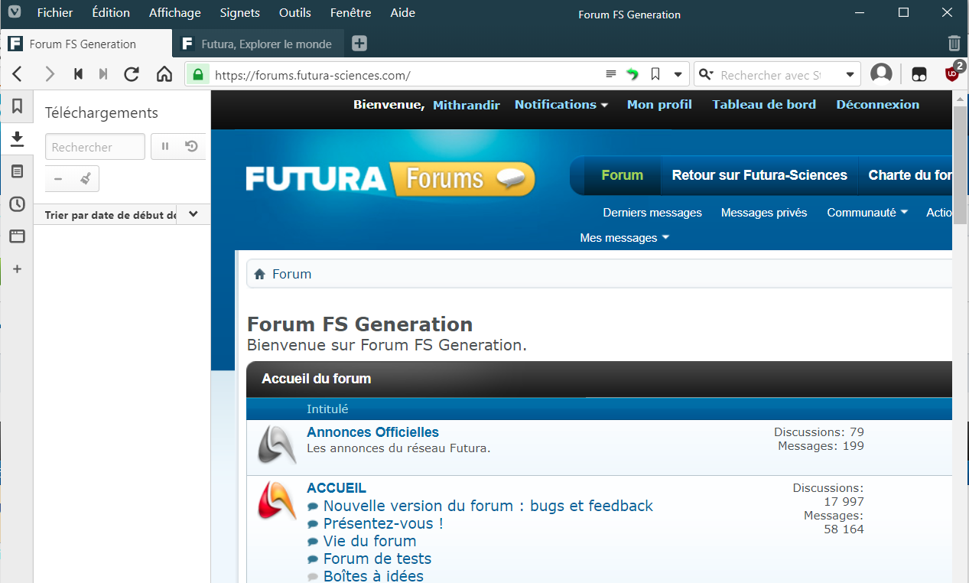
Task: Switch to Forum FS Generation tab
Action: point(86,44)
